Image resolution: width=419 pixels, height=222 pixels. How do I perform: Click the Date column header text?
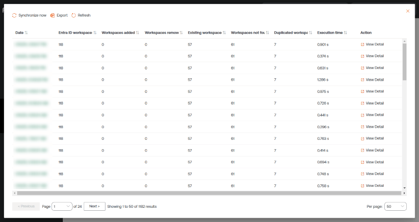(20, 33)
